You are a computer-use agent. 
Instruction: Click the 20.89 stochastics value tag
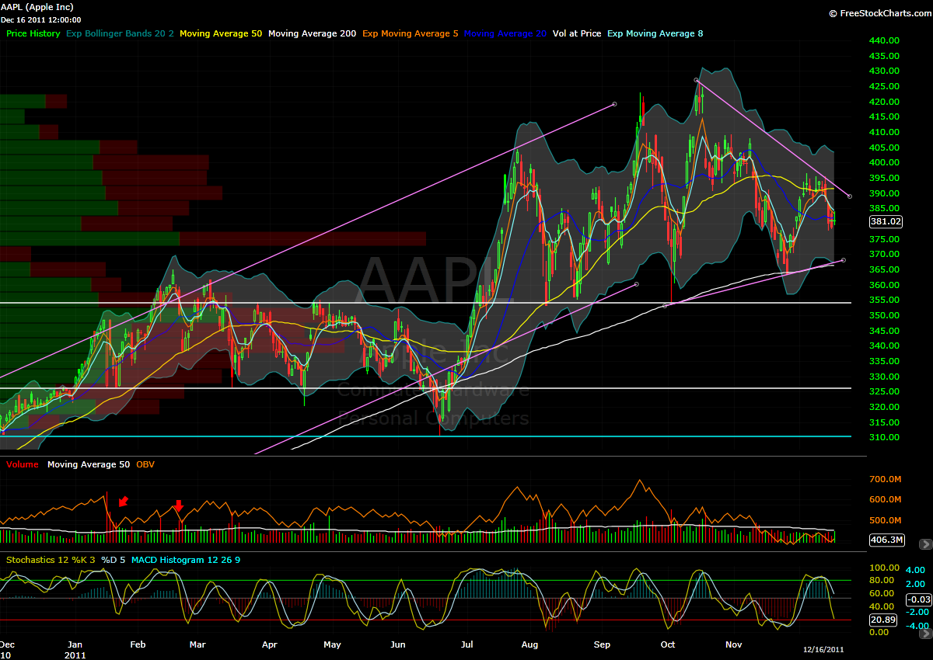[882, 620]
